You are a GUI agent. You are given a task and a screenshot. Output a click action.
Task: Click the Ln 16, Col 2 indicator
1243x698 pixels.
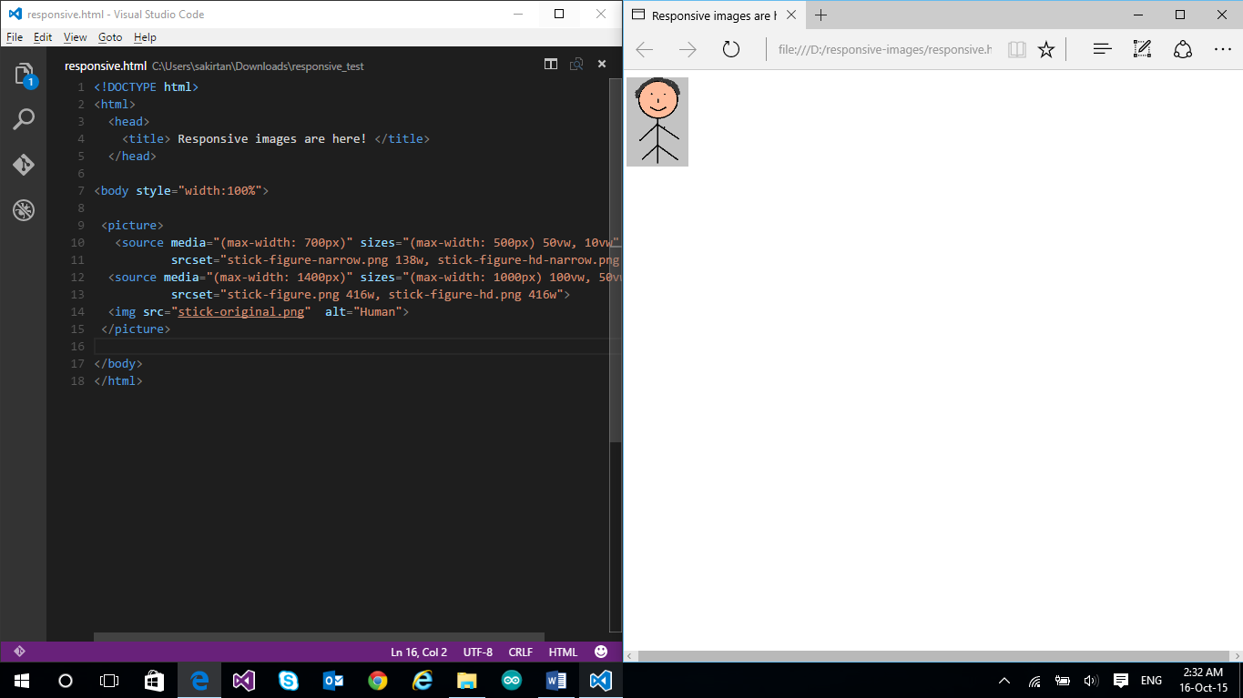pos(419,652)
